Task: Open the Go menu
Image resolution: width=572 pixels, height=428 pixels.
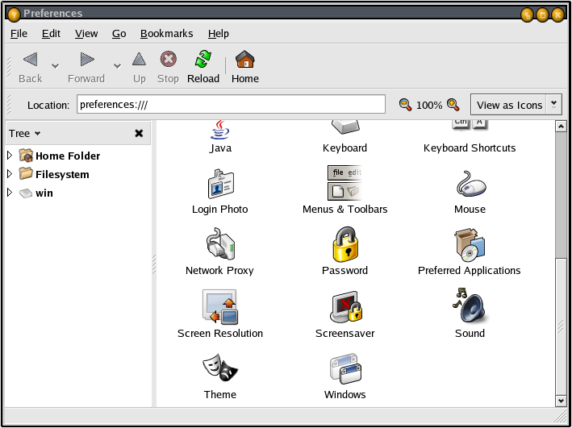Action: coord(119,34)
